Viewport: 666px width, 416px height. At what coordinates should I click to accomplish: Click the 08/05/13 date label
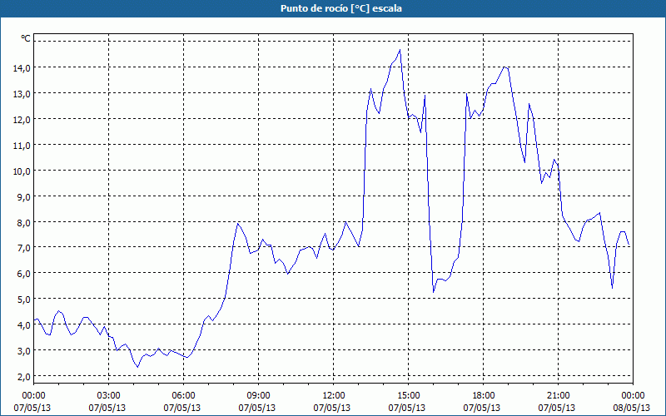point(632,408)
